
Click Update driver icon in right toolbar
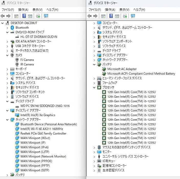(x=125, y=16)
